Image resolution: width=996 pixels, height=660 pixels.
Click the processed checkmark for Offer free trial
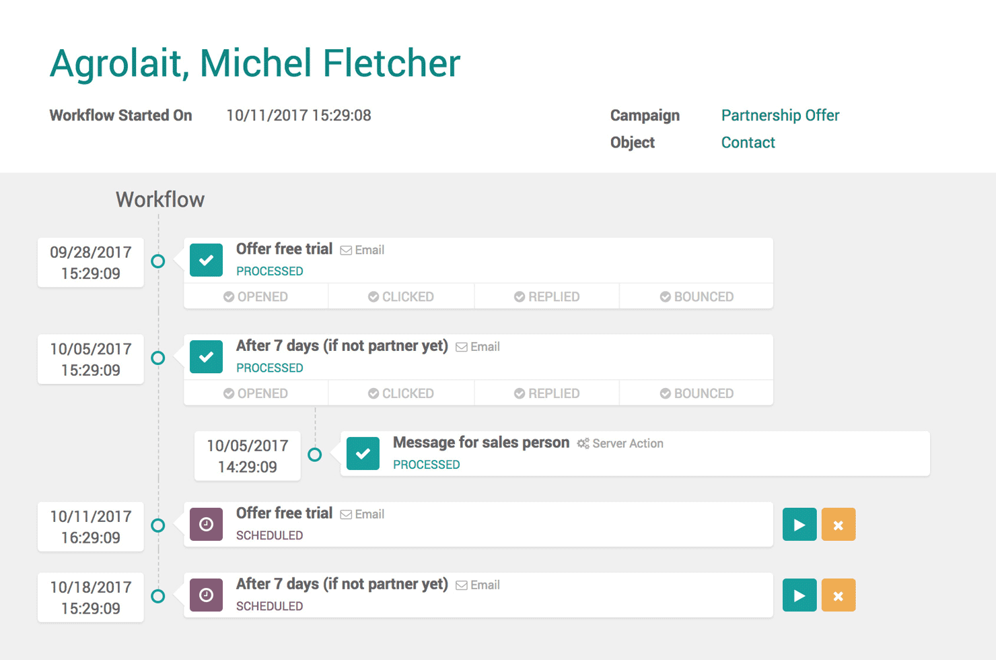(x=206, y=259)
